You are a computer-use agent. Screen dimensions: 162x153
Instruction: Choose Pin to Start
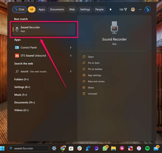click(x=94, y=63)
